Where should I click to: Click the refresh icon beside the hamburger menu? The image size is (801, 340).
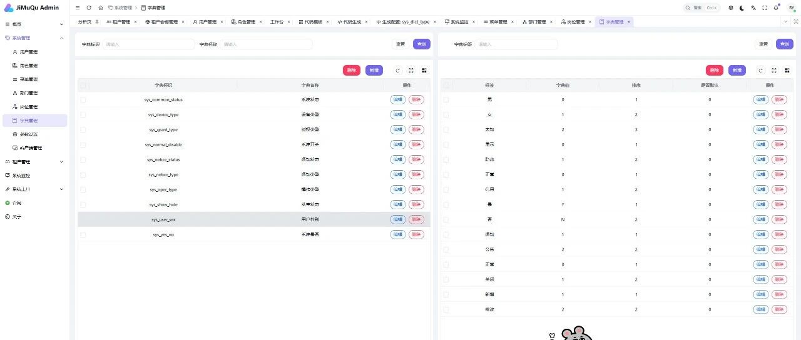(89, 7)
